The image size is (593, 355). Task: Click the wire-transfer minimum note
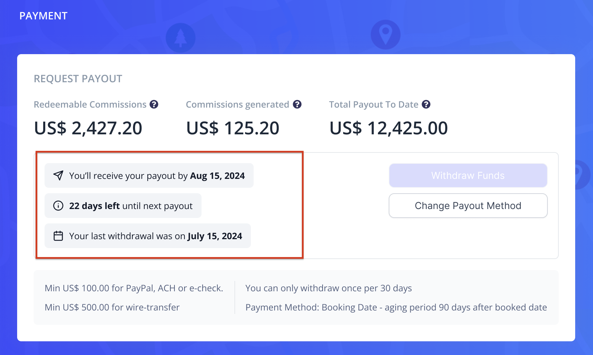click(112, 307)
